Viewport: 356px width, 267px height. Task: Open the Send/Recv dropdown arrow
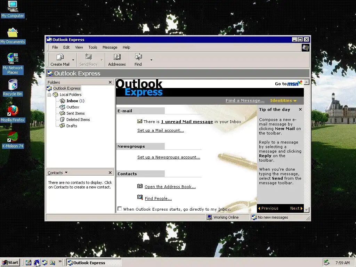[x=102, y=60]
